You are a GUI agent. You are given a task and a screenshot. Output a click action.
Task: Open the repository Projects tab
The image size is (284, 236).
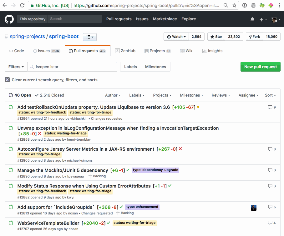pyautogui.click(x=158, y=51)
